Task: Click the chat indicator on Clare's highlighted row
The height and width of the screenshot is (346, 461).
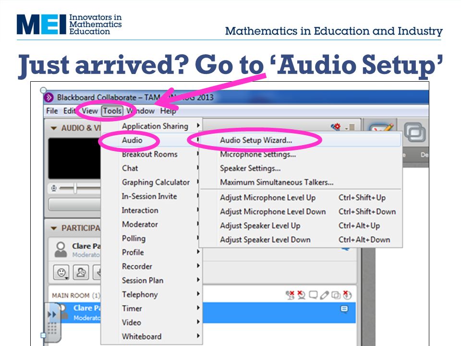Action: point(344,309)
